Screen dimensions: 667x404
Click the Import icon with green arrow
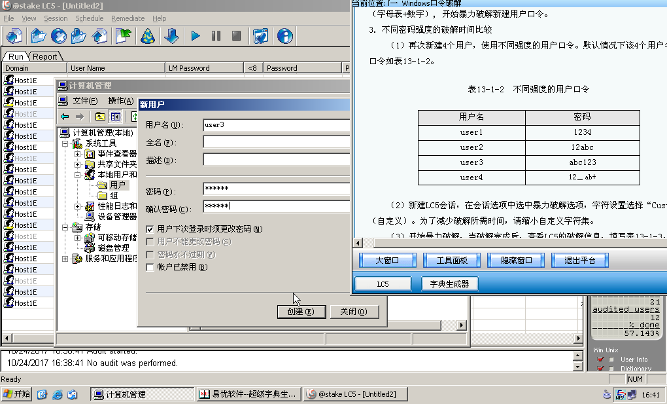(x=124, y=36)
